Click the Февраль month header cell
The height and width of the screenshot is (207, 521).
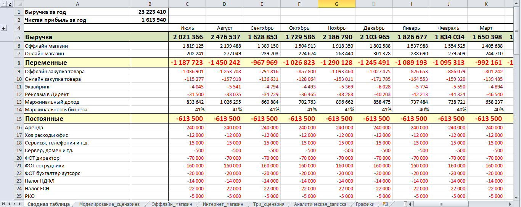coord(449,28)
